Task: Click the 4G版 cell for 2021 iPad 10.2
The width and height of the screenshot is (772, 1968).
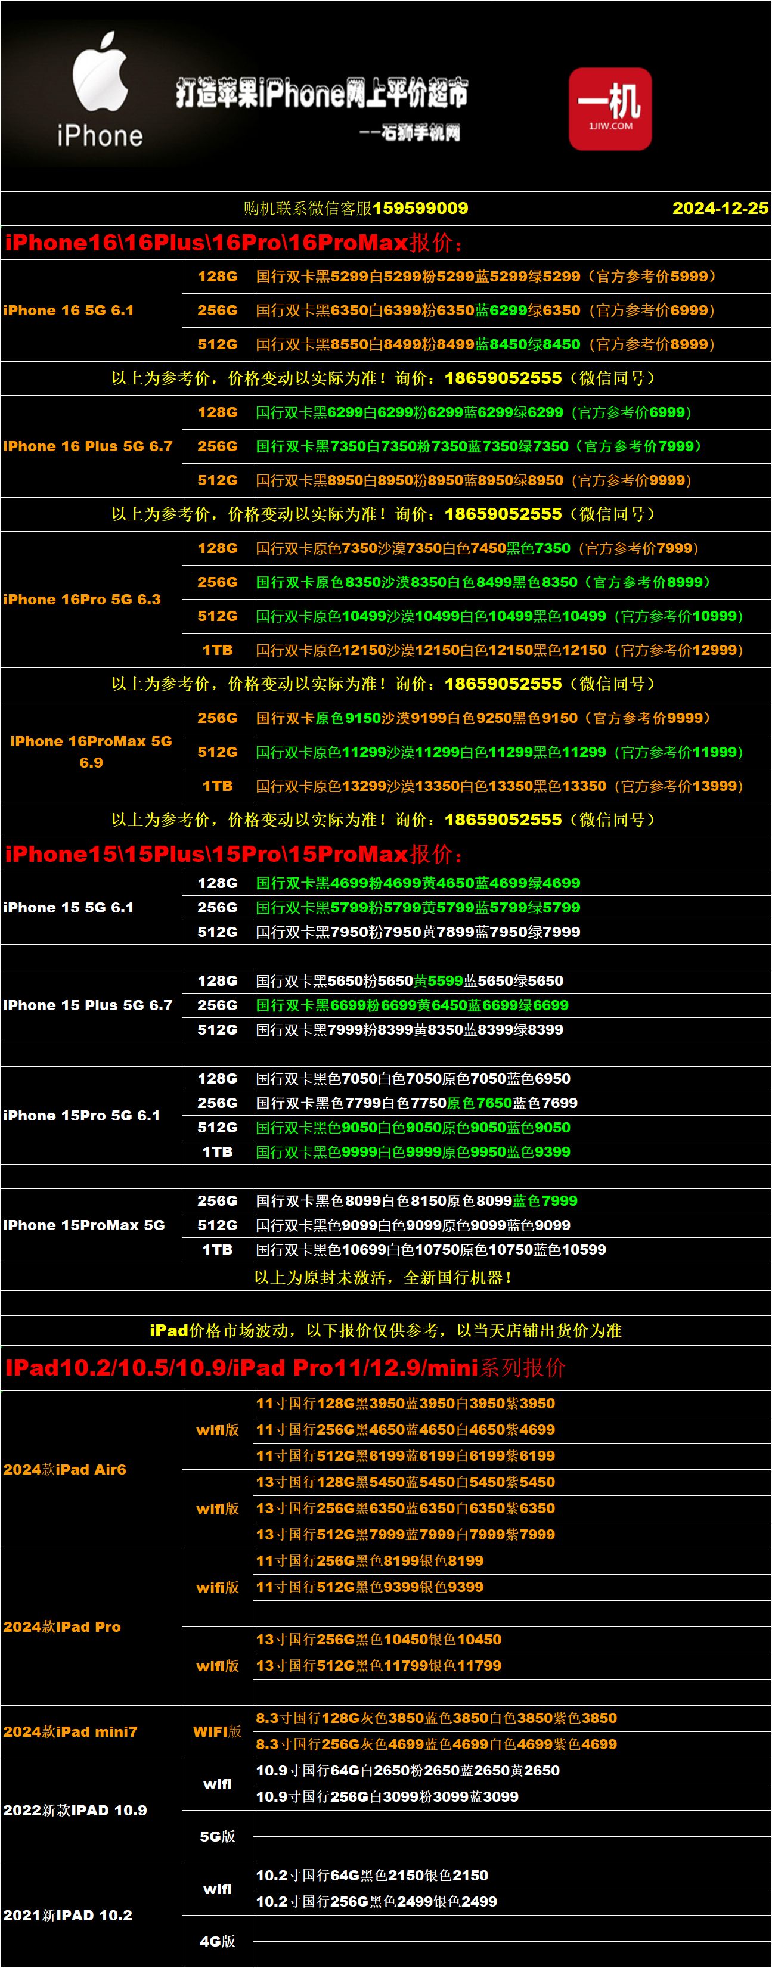Action: click(217, 1941)
